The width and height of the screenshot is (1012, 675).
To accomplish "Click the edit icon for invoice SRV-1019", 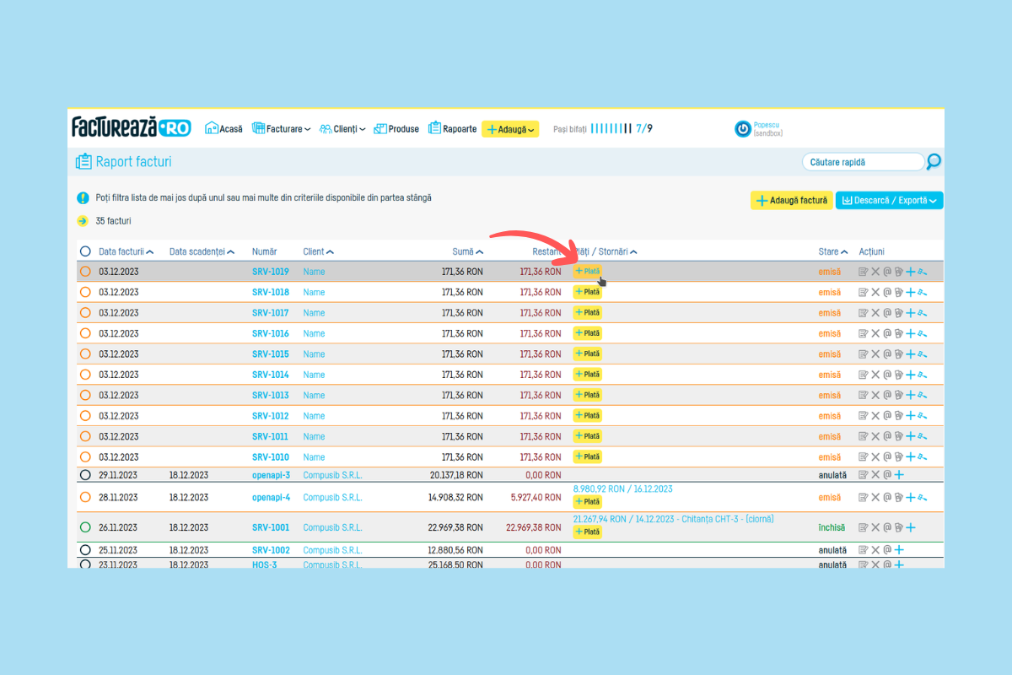I will [x=863, y=272].
